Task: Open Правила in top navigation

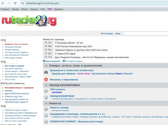Action: [59, 9]
